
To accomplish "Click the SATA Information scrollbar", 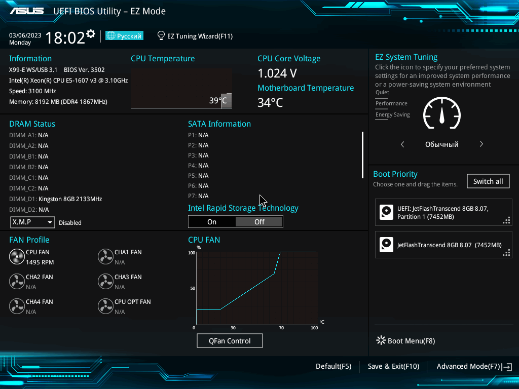I will coord(363,155).
